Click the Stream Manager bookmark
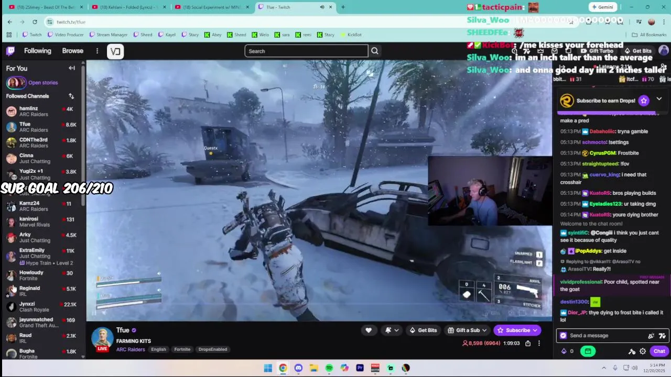This screenshot has height=377, width=671. [x=109, y=35]
